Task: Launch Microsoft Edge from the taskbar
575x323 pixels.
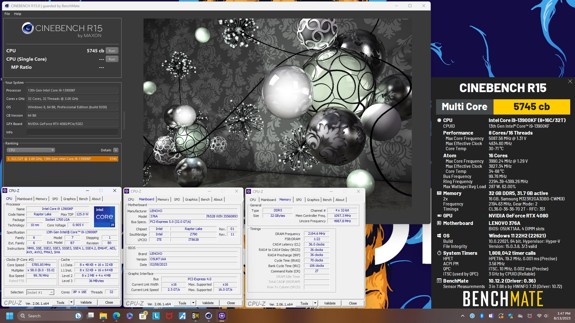Action: click(116, 316)
